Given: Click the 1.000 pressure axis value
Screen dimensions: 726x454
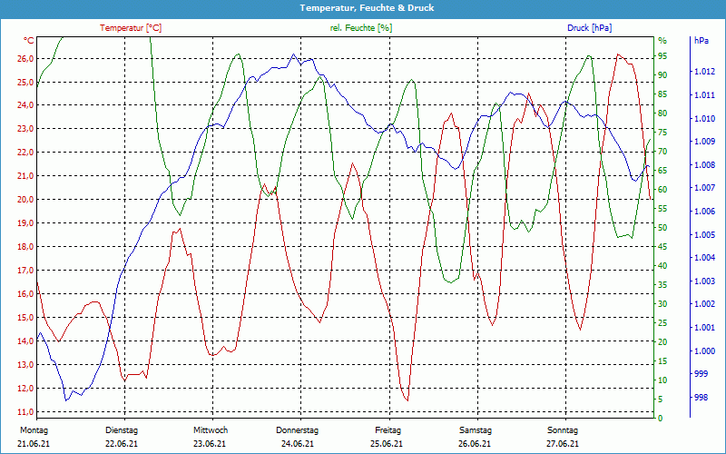Looking at the screenshot, I should tap(704, 351).
